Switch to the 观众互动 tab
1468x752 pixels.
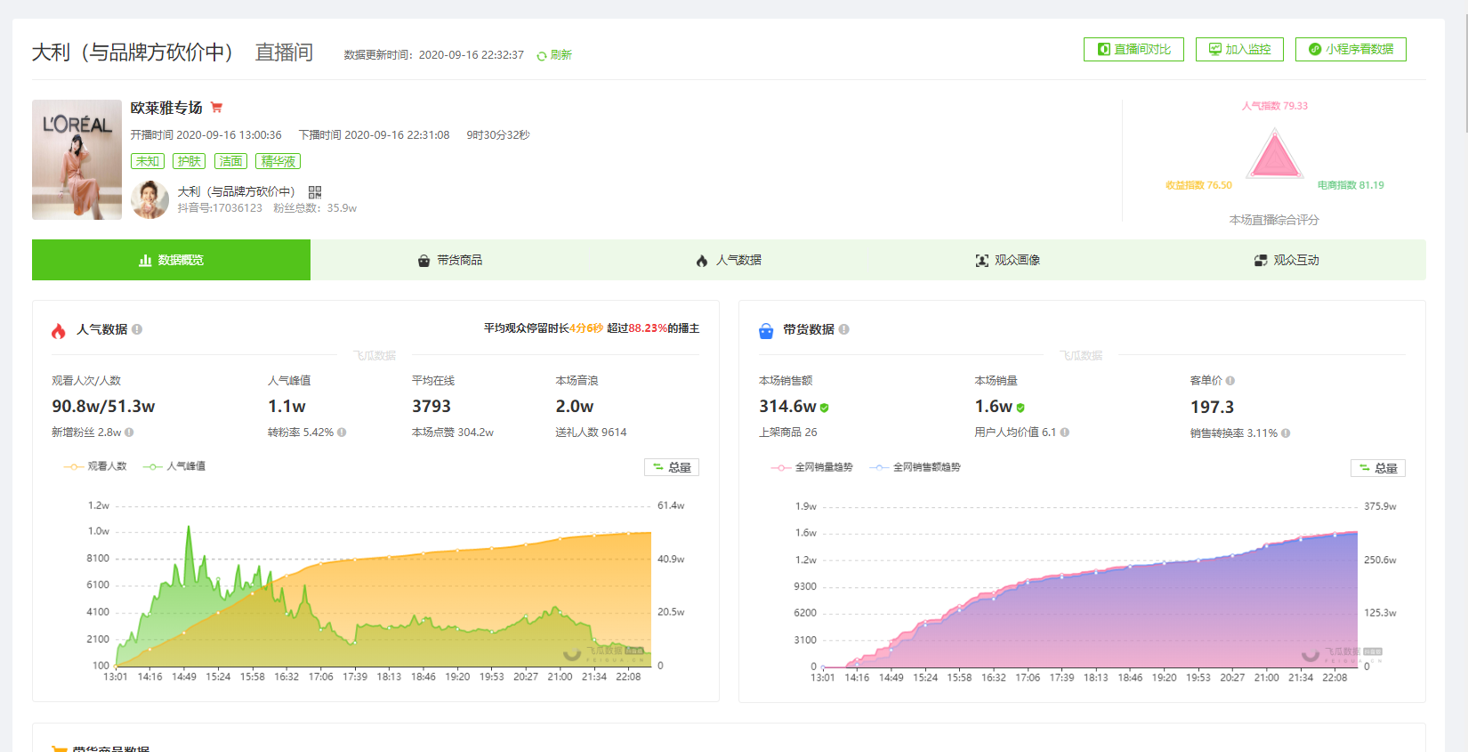[x=1287, y=260]
